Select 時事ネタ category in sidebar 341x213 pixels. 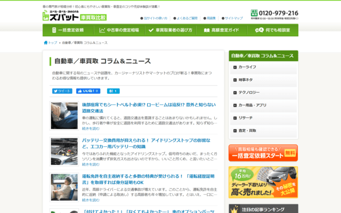[263, 80]
